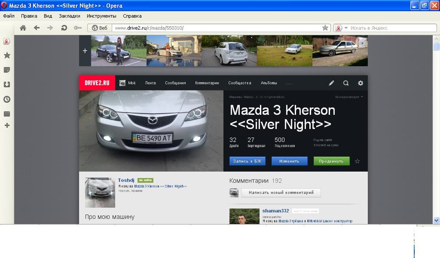Open Сообщения in site navigation
Viewport: 440px width, 258px height.
coord(176,83)
